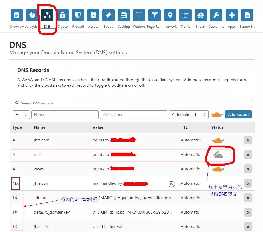Open the Caching section icon
The image size is (263, 232).
click(124, 15)
